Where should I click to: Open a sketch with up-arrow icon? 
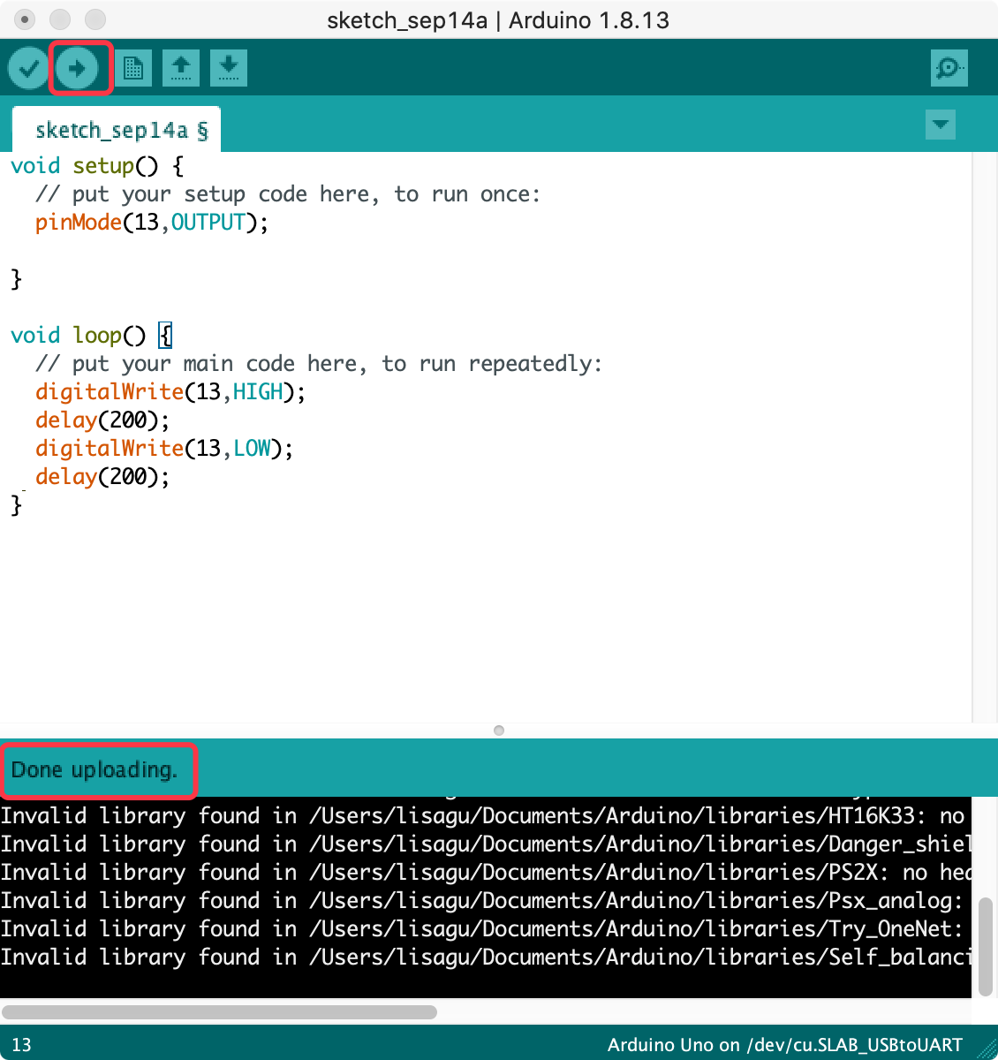[x=181, y=68]
